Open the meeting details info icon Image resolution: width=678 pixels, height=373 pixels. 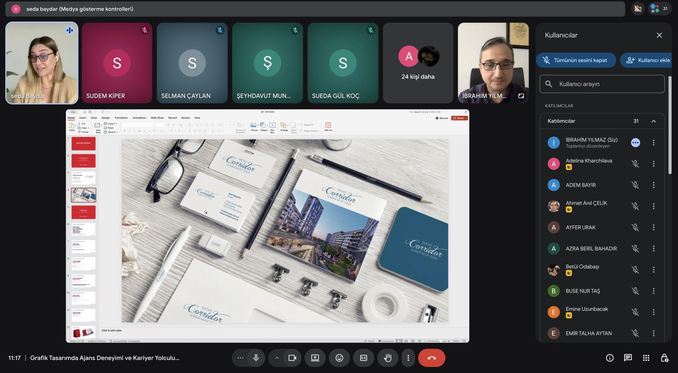tap(609, 358)
